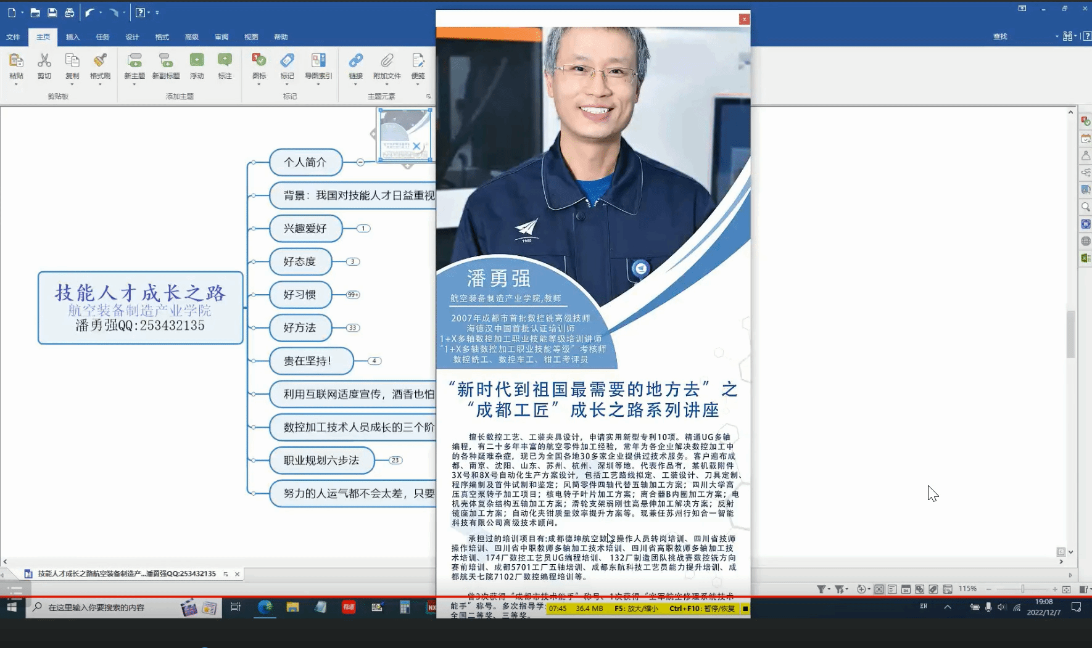The height and width of the screenshot is (648, 1092).
Task: Click the save icon in quick access toolbar
Action: pos(52,12)
